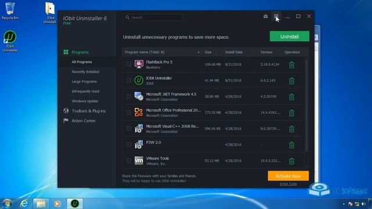Check the Microsoft Office Professional checkbox
The width and height of the screenshot is (372, 209).
tap(128, 112)
